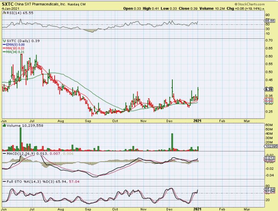
Task: Click the green MA(34) legend line marker
Action: pos(4,52)
